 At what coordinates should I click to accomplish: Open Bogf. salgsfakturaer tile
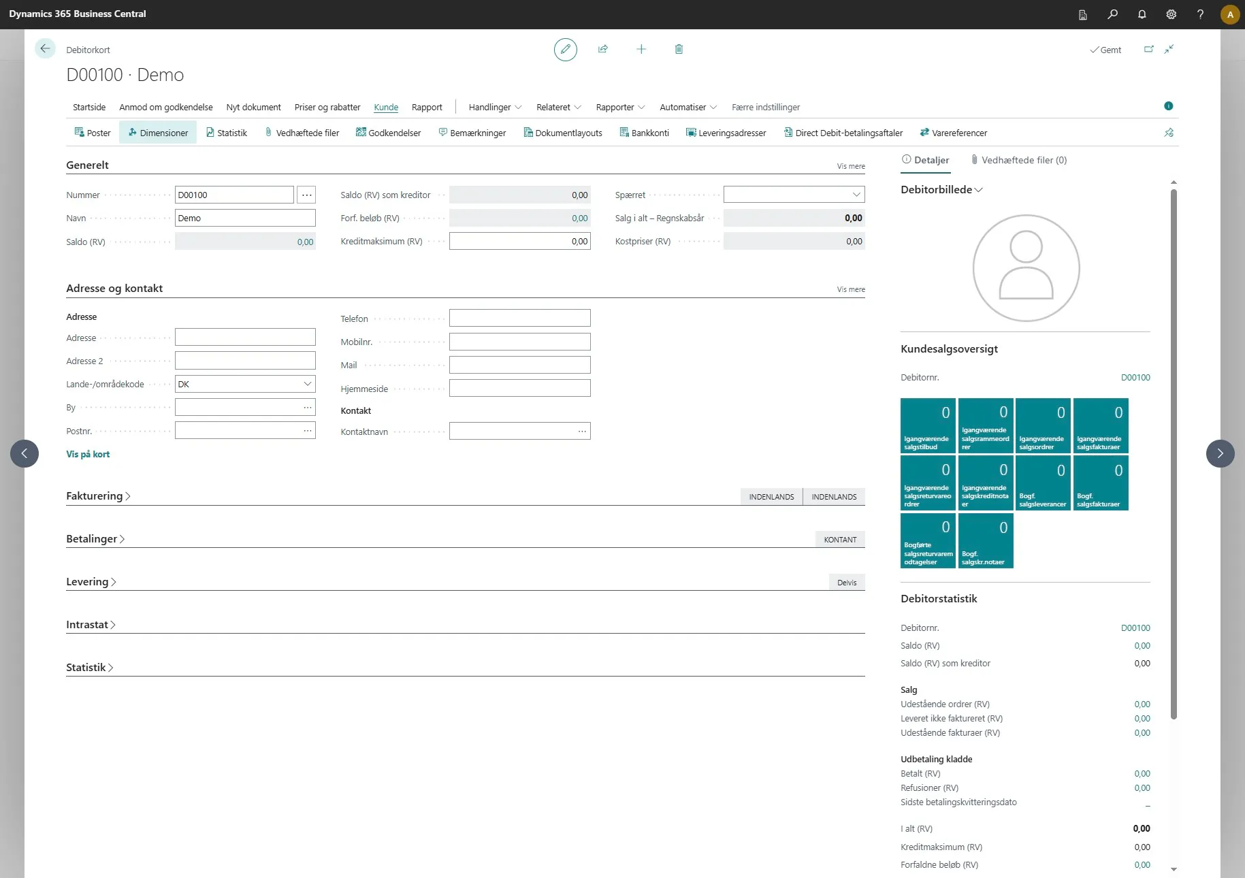(1101, 483)
